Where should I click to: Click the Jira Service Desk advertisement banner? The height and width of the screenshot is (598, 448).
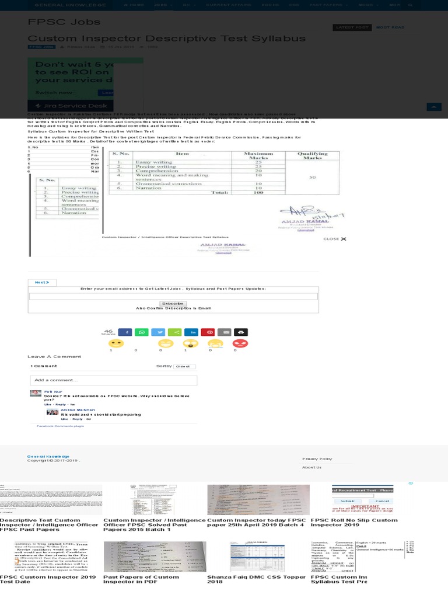point(71,84)
